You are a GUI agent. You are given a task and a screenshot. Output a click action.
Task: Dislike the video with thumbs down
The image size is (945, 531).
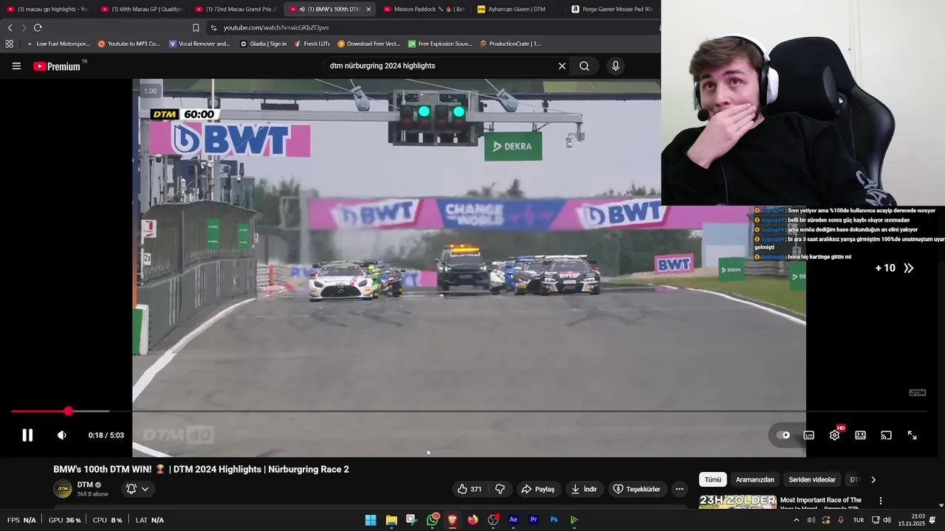[500, 489]
